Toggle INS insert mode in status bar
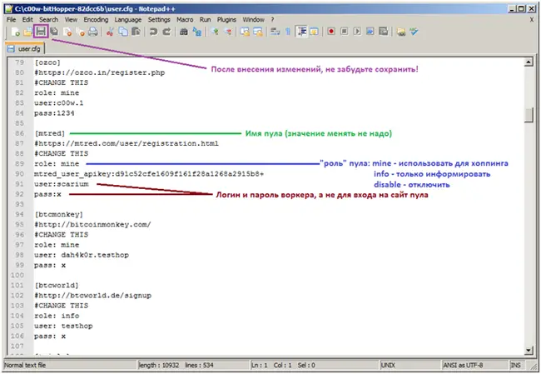This screenshot has height=374, width=541. pyautogui.click(x=517, y=365)
